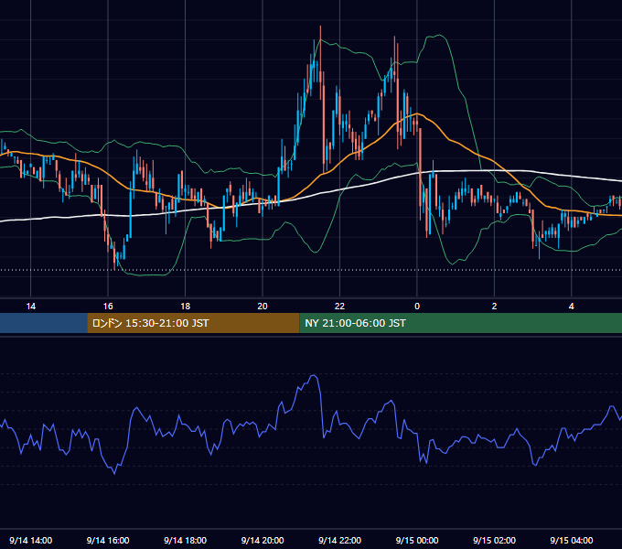Click hour label 20 on price chart axis
The height and width of the screenshot is (549, 622).
coord(263,307)
